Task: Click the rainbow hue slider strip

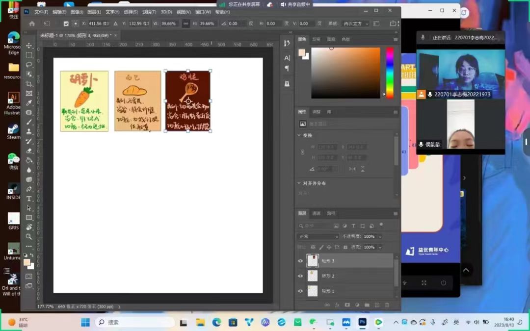Action: point(390,73)
